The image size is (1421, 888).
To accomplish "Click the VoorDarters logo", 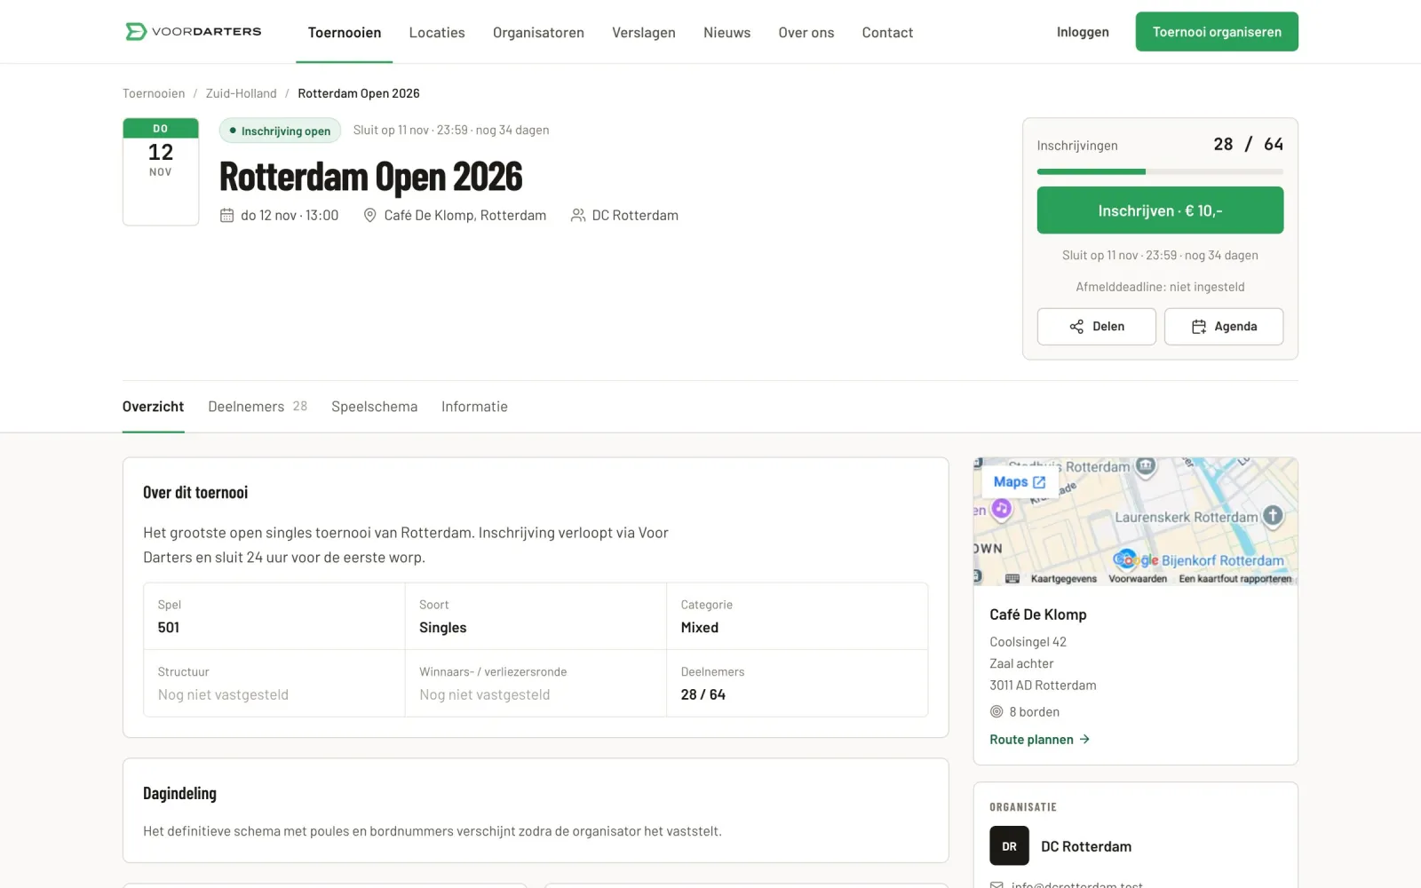I will [x=193, y=32].
